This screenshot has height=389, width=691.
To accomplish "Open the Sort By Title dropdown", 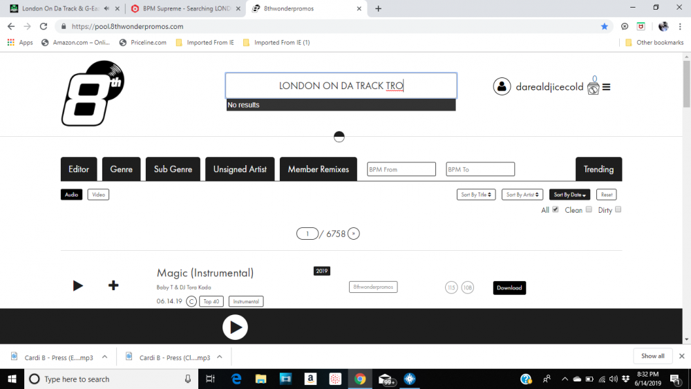I will click(x=476, y=195).
